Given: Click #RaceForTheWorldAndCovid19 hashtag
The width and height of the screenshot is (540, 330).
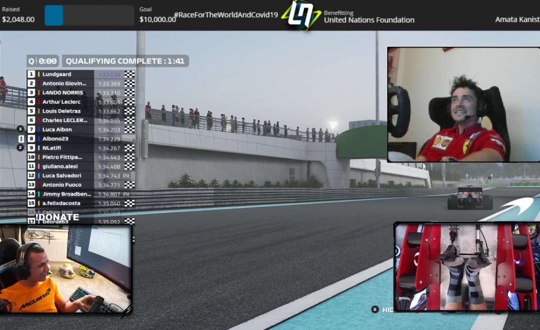Looking at the screenshot, I should coord(226,15).
